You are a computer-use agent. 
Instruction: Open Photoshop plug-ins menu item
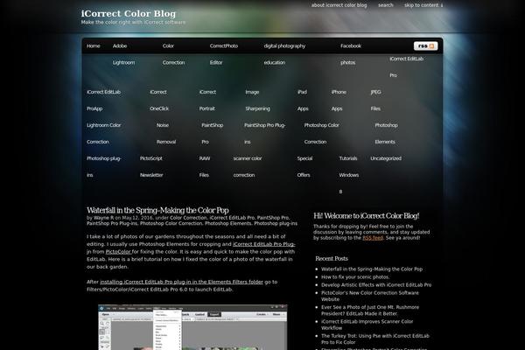pyautogui.click(x=104, y=166)
